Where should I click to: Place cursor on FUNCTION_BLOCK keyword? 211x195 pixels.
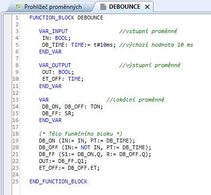[52, 18]
